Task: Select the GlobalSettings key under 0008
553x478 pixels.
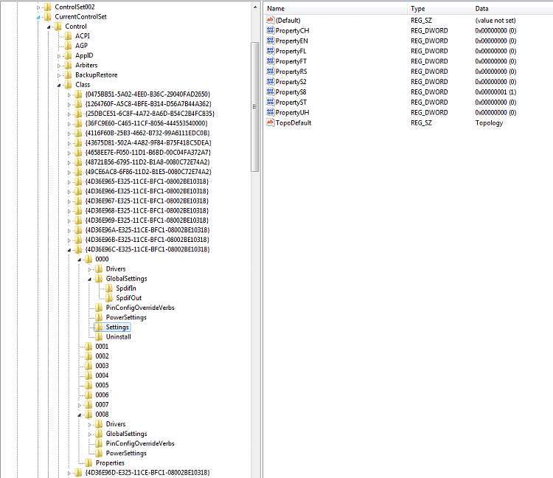Action: point(126,434)
